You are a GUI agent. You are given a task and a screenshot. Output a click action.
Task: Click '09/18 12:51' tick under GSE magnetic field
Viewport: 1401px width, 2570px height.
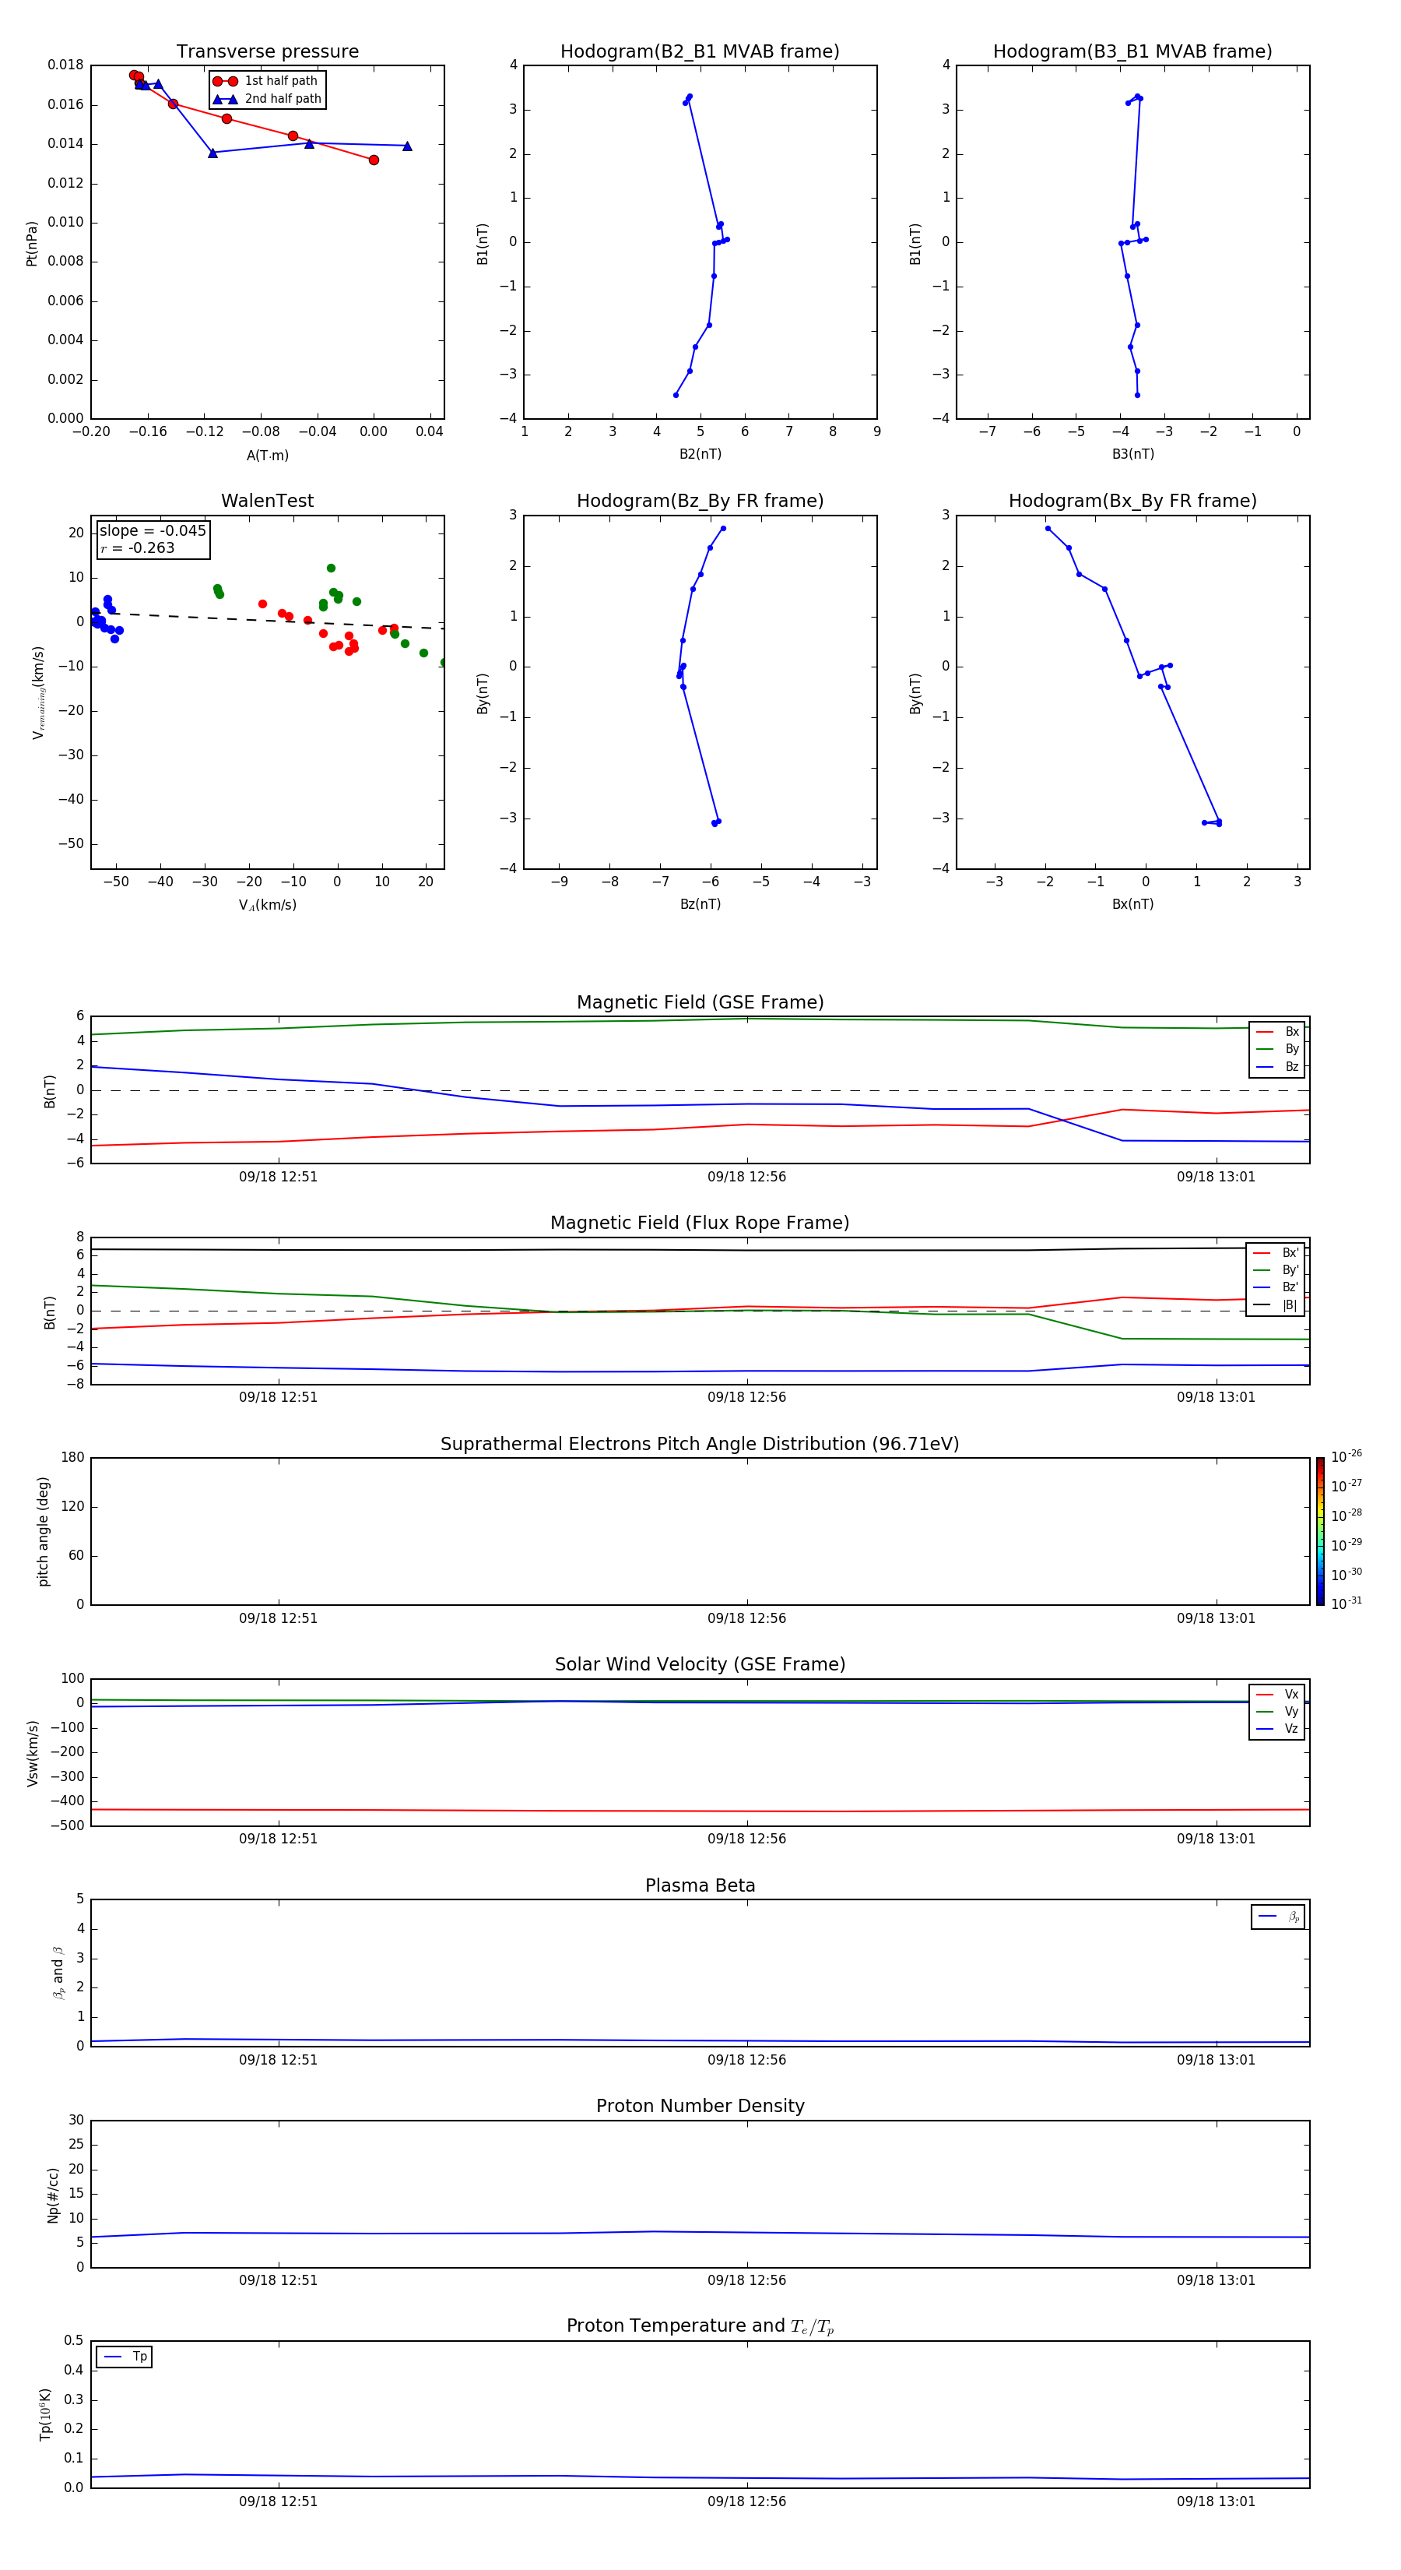pos(278,1178)
